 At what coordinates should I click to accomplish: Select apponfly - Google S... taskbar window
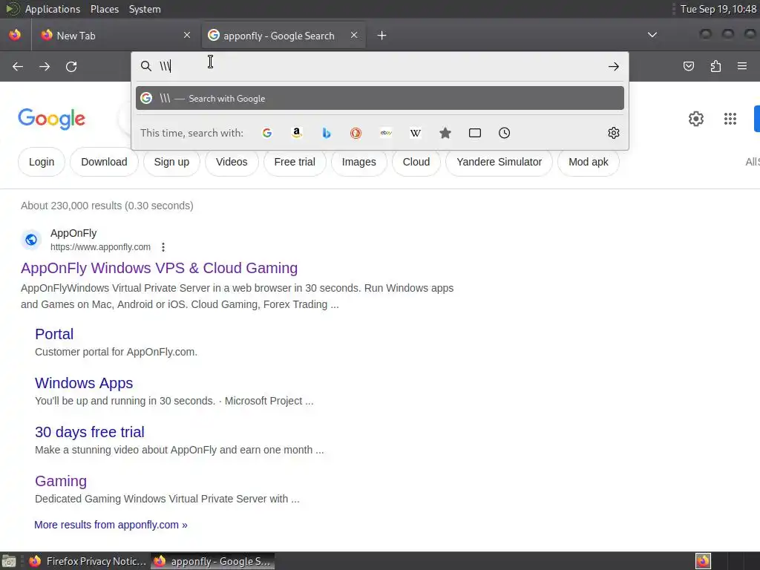[x=213, y=561]
